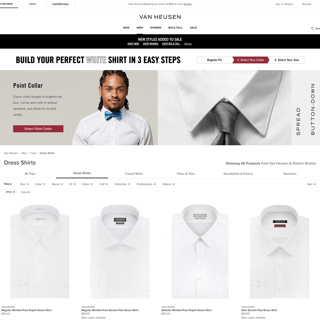Open the Slim Stretch Flex Dress Shirt thumbnail

tap(280, 251)
